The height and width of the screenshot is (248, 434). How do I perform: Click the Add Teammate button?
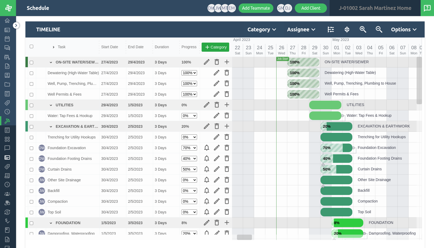(x=256, y=8)
